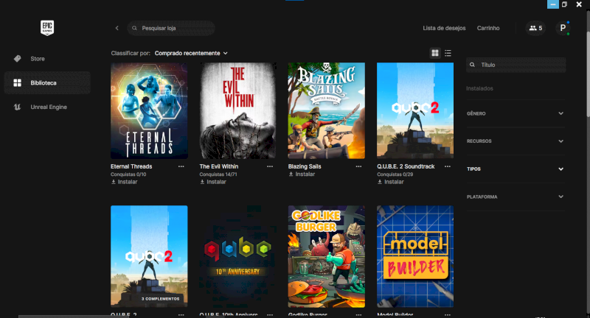Install Eternal Threads
The height and width of the screenshot is (318, 590).
(124, 182)
